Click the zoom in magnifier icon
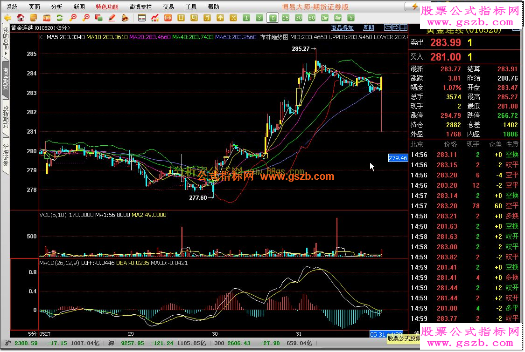The height and width of the screenshot is (352, 525). (x=73, y=18)
